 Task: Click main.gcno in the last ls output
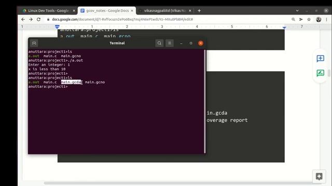click(95, 82)
